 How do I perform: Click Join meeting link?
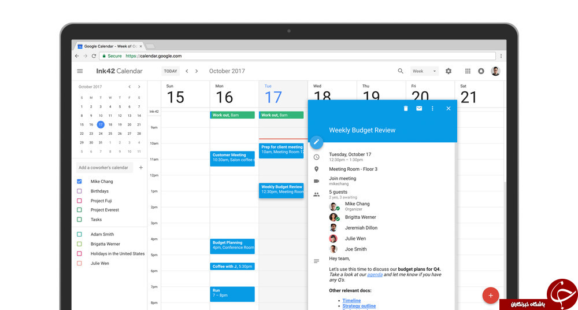coord(342,179)
